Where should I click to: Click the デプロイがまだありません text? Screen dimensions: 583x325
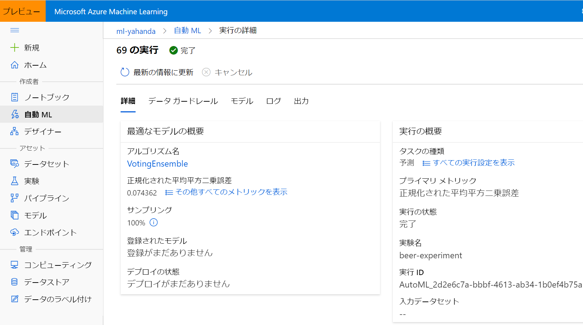coord(178,284)
